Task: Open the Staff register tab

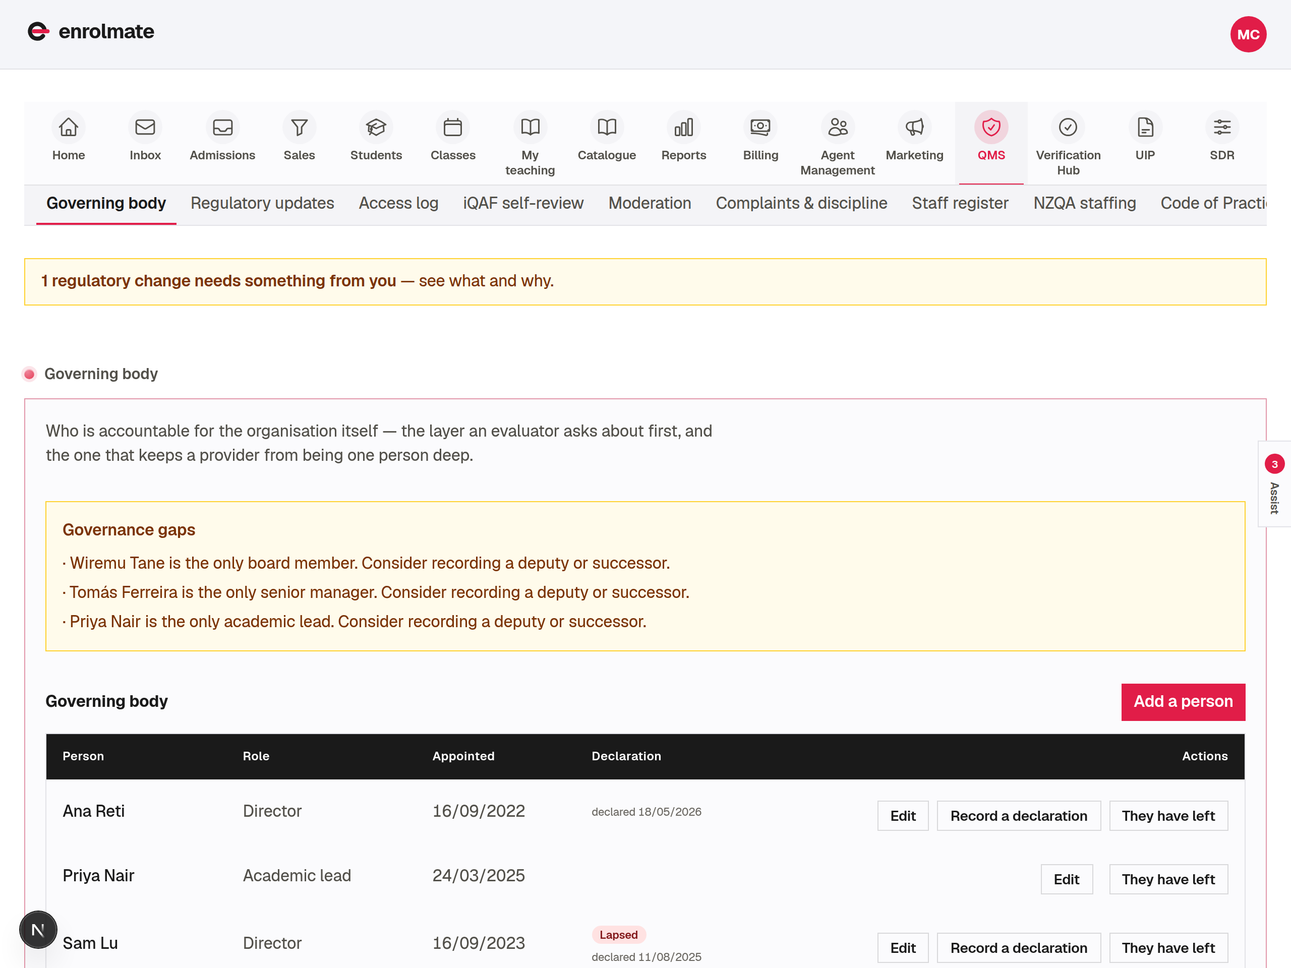Action: pyautogui.click(x=960, y=203)
